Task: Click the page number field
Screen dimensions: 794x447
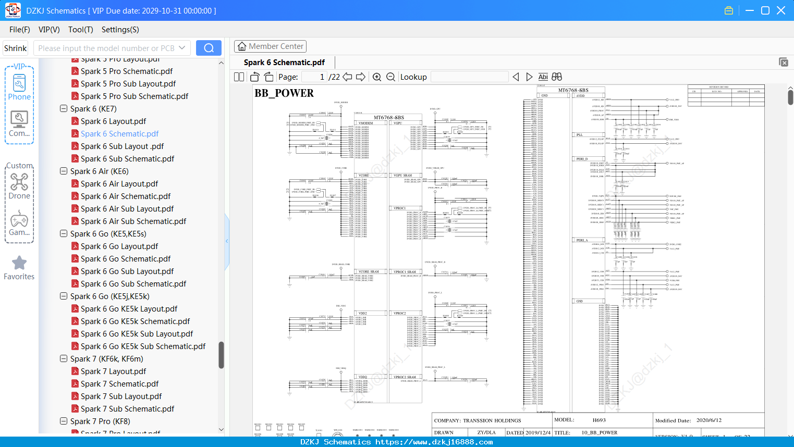Action: pyautogui.click(x=314, y=77)
